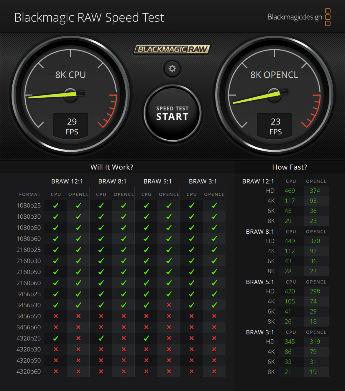Click the 1080p60 format row label

(x=29, y=238)
